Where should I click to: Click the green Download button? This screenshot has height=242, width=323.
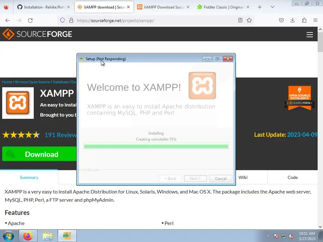[x=39, y=154]
